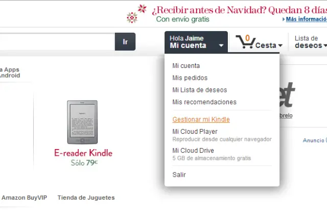The width and height of the screenshot is (327, 217).
Task: Click the Kindle e-reader product image
Action: tap(82, 122)
